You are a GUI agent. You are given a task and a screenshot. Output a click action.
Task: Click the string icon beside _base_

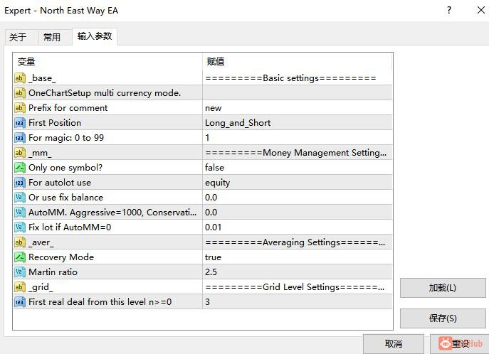(x=20, y=77)
